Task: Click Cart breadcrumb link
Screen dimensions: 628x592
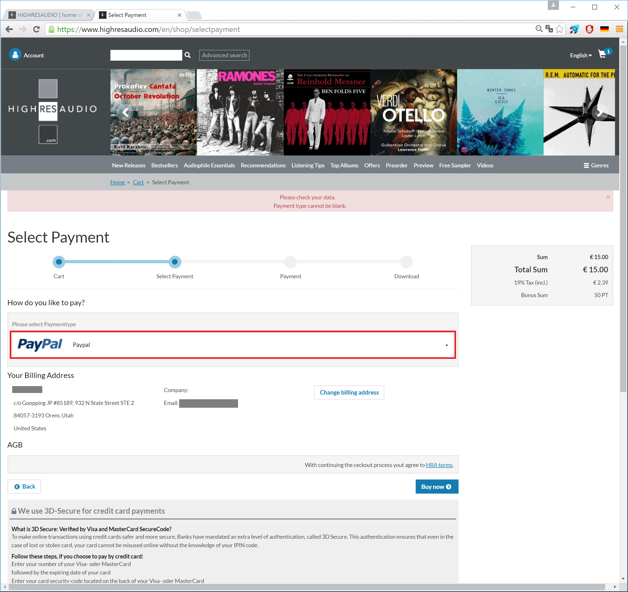Action: tap(138, 182)
